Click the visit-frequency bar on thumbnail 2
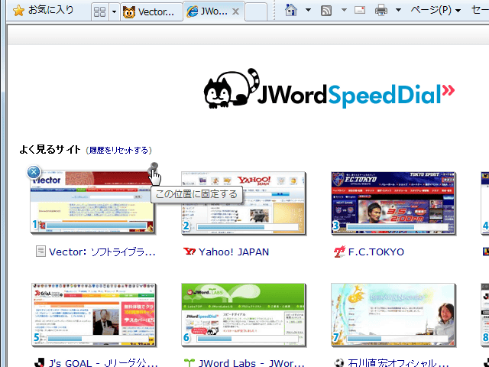This screenshot has height=367, width=489. (247, 226)
